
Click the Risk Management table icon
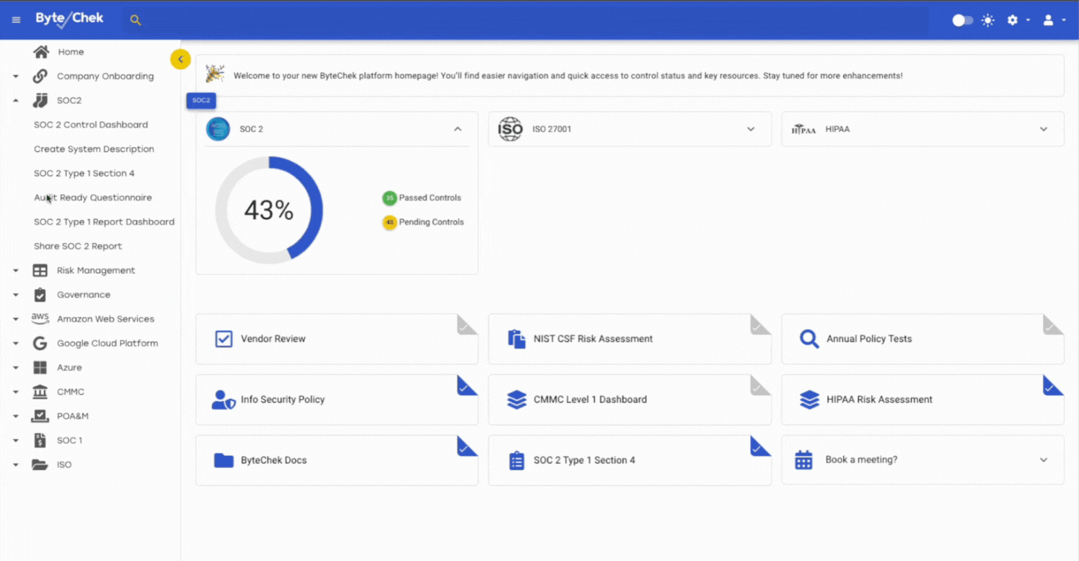tap(40, 270)
